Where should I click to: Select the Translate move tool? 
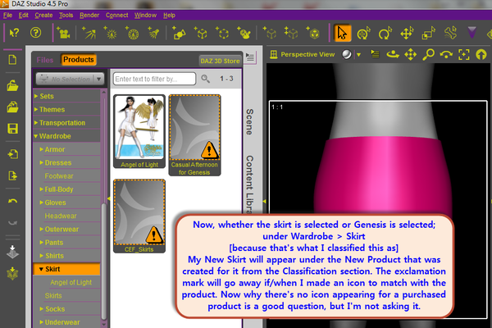(x=407, y=33)
